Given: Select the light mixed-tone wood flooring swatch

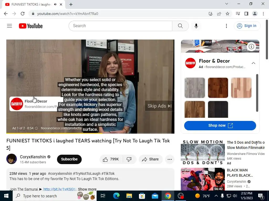Looking at the screenshot, I should 241,88.
